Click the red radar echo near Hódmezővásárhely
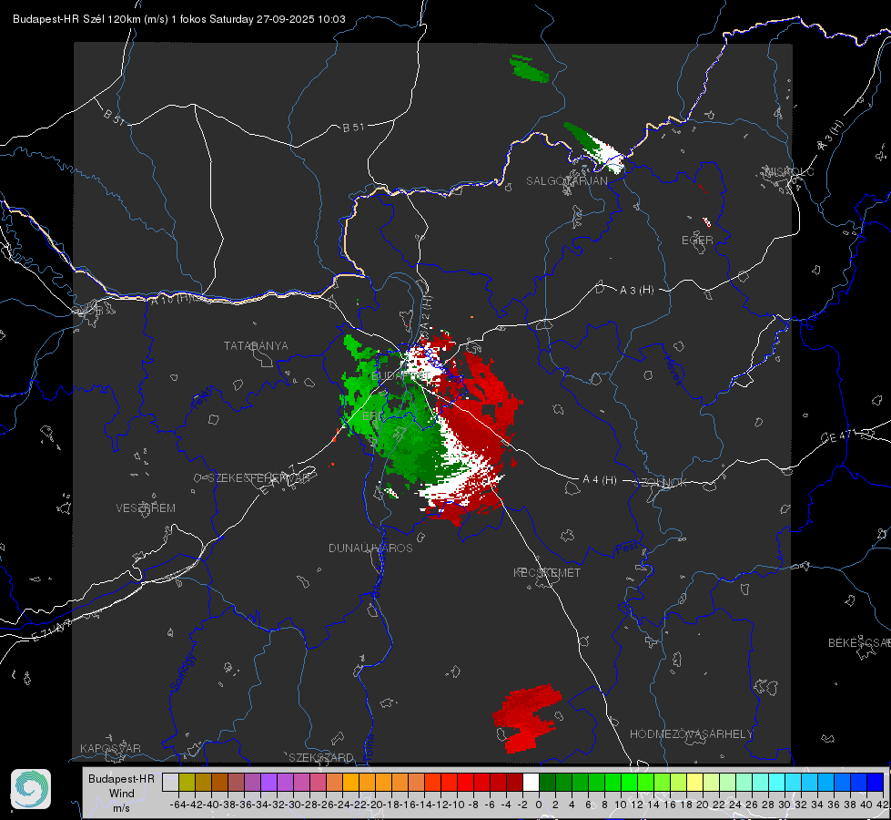891x820 pixels. pos(527,719)
